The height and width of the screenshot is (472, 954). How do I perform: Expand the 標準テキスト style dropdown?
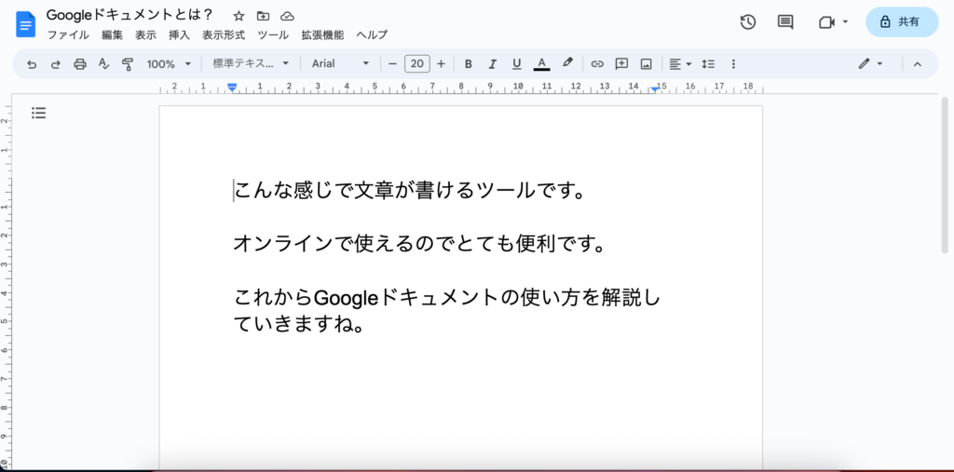[251, 64]
